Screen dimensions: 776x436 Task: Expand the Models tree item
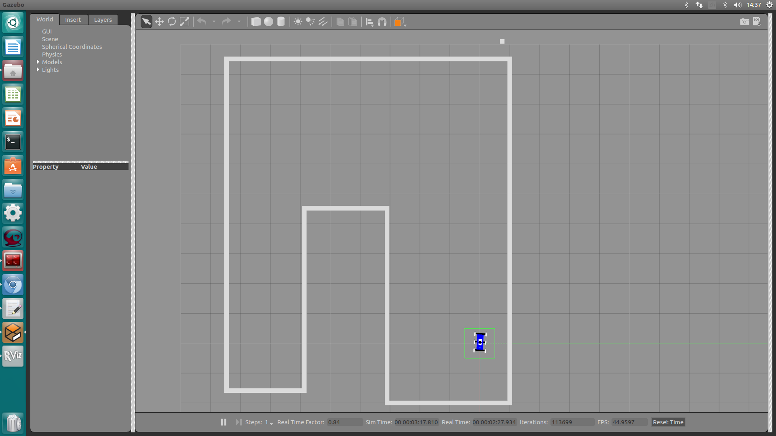[x=38, y=62]
